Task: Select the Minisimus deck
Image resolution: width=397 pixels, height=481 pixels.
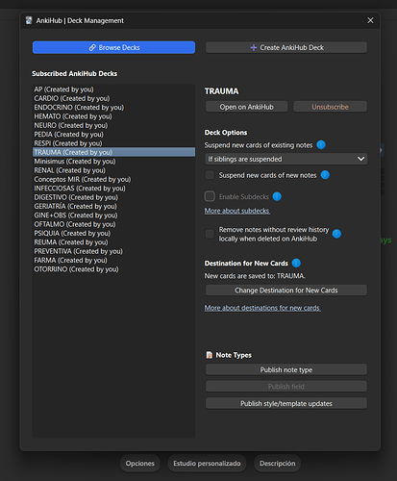Action: pos(113,162)
